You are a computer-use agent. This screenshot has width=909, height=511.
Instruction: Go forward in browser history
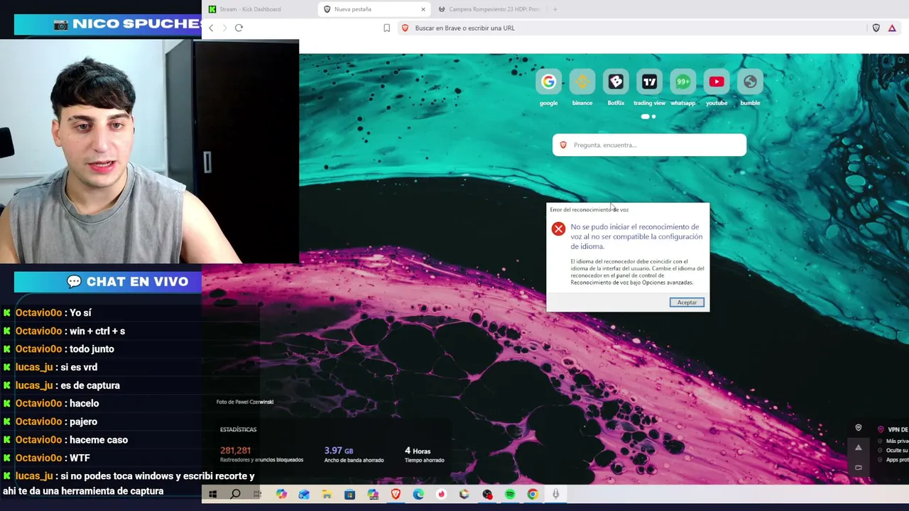(x=224, y=28)
